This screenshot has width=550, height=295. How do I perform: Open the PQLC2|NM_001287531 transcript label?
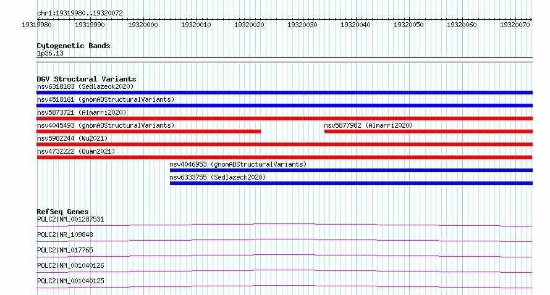70,219
